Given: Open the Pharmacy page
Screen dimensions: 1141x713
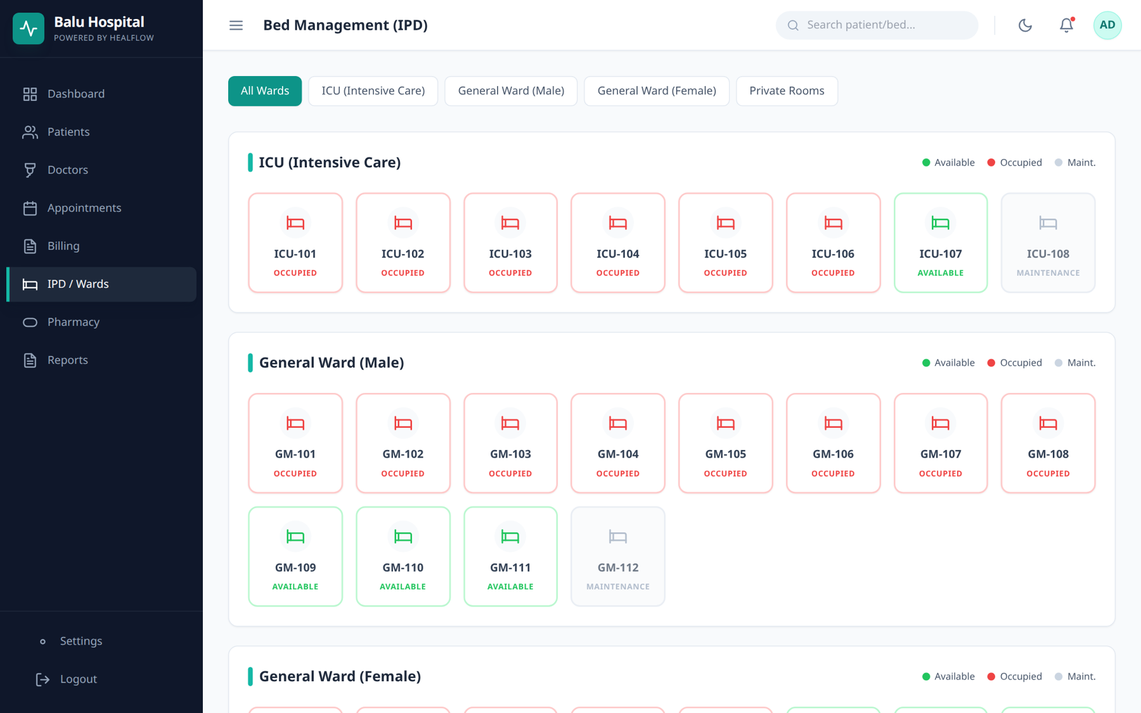Looking at the screenshot, I should pyautogui.click(x=101, y=322).
